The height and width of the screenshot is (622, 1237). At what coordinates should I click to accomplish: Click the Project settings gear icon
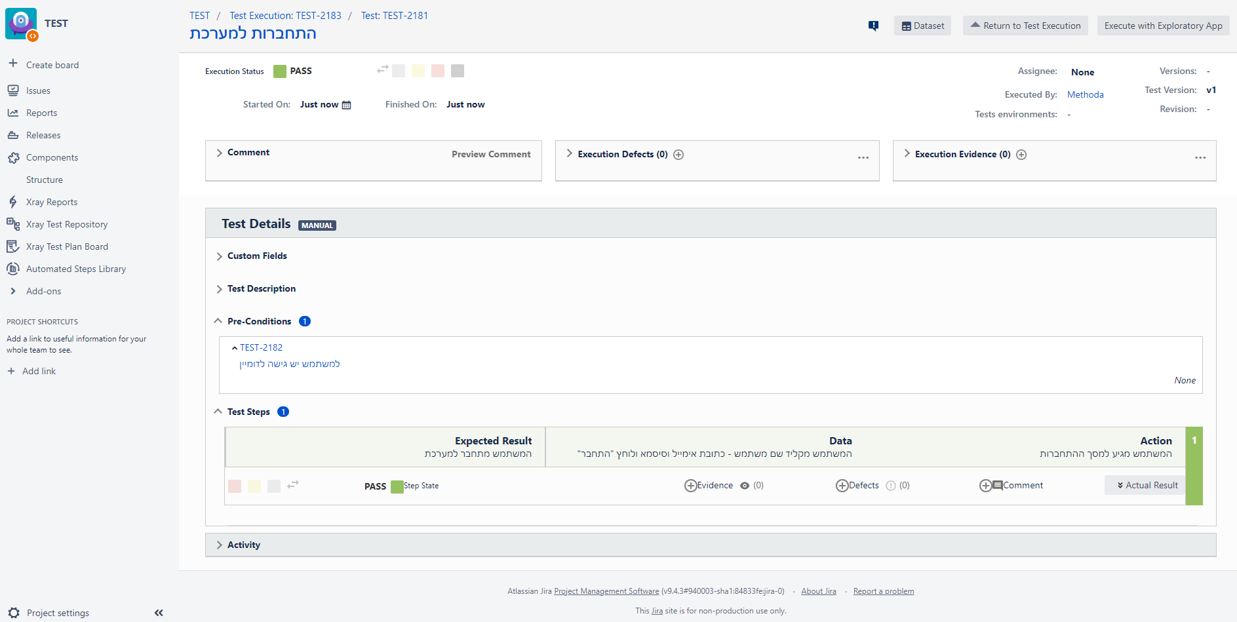pos(14,613)
